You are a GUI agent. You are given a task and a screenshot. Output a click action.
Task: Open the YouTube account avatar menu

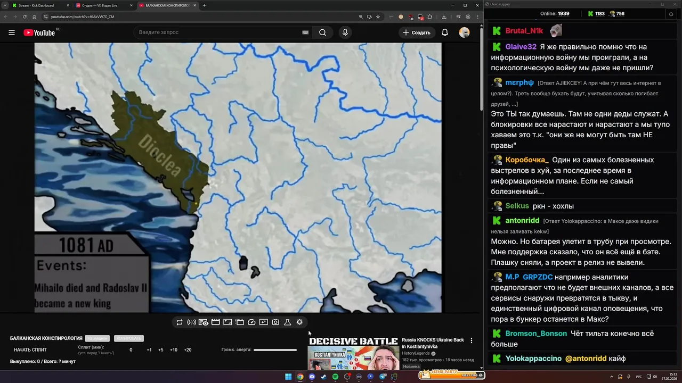pos(465,32)
